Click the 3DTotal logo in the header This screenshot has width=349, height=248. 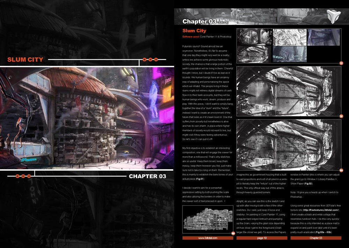coord(334,16)
